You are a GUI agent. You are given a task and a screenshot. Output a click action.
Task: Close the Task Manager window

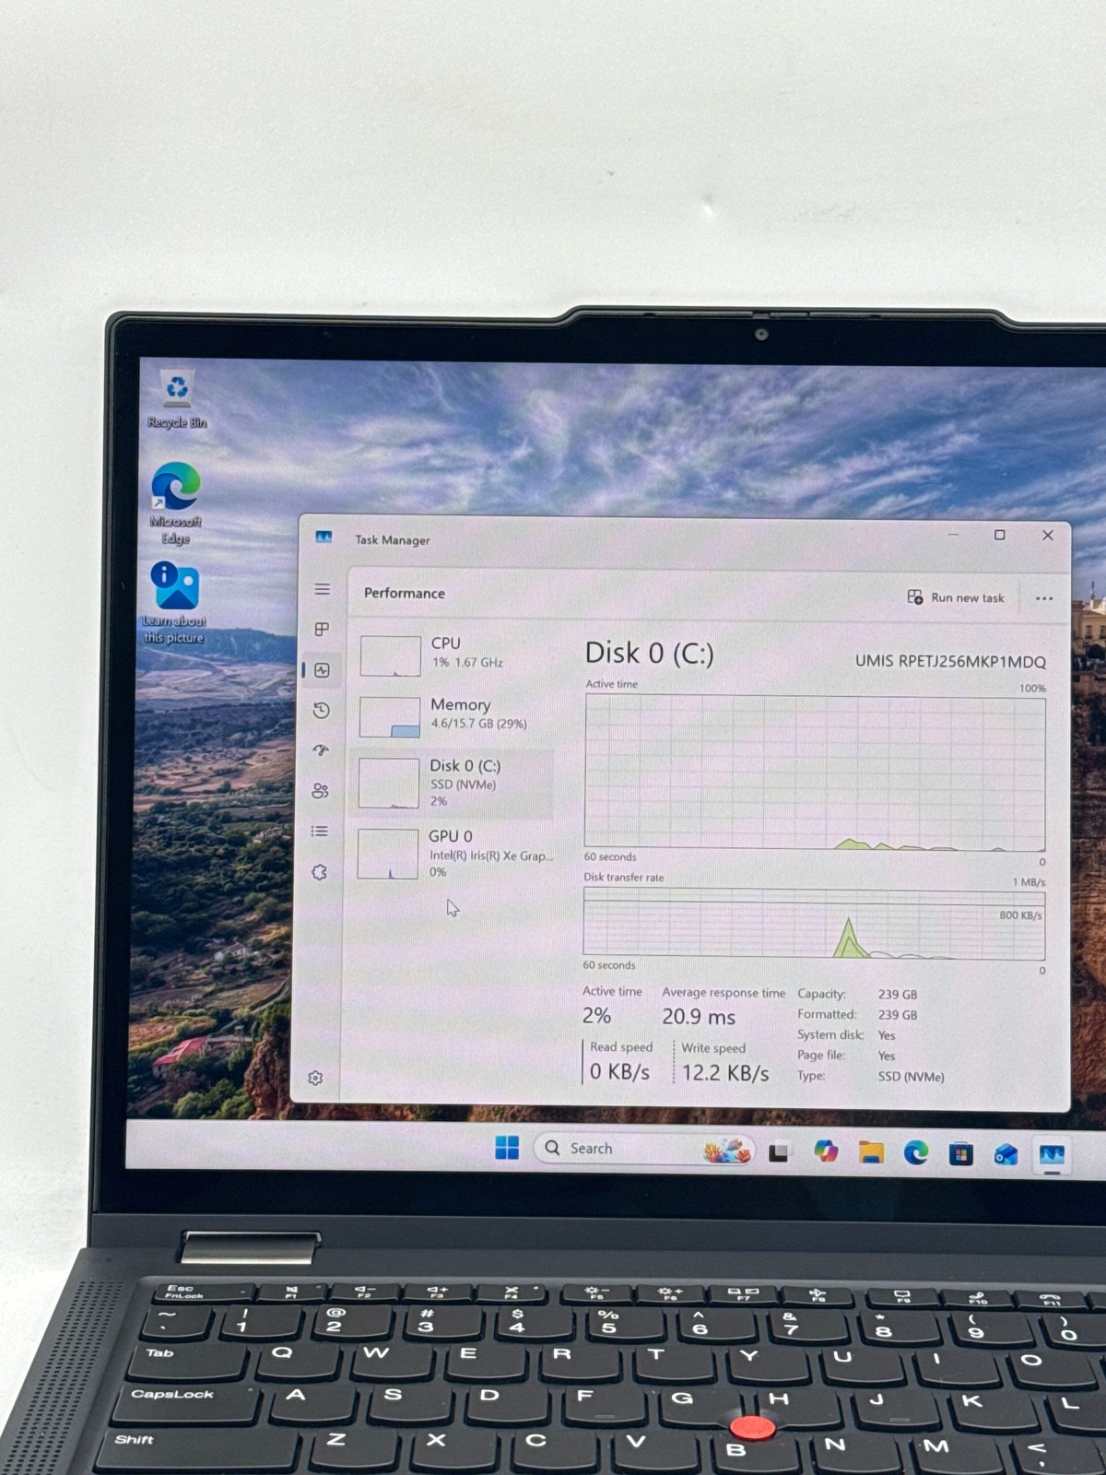click(x=1048, y=535)
